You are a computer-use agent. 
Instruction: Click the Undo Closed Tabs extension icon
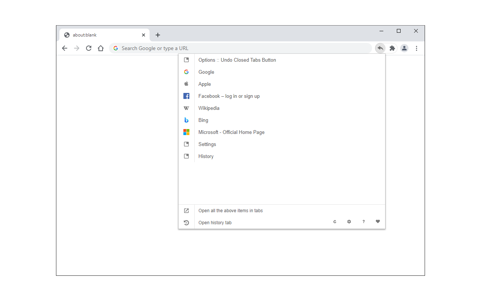coord(380,48)
